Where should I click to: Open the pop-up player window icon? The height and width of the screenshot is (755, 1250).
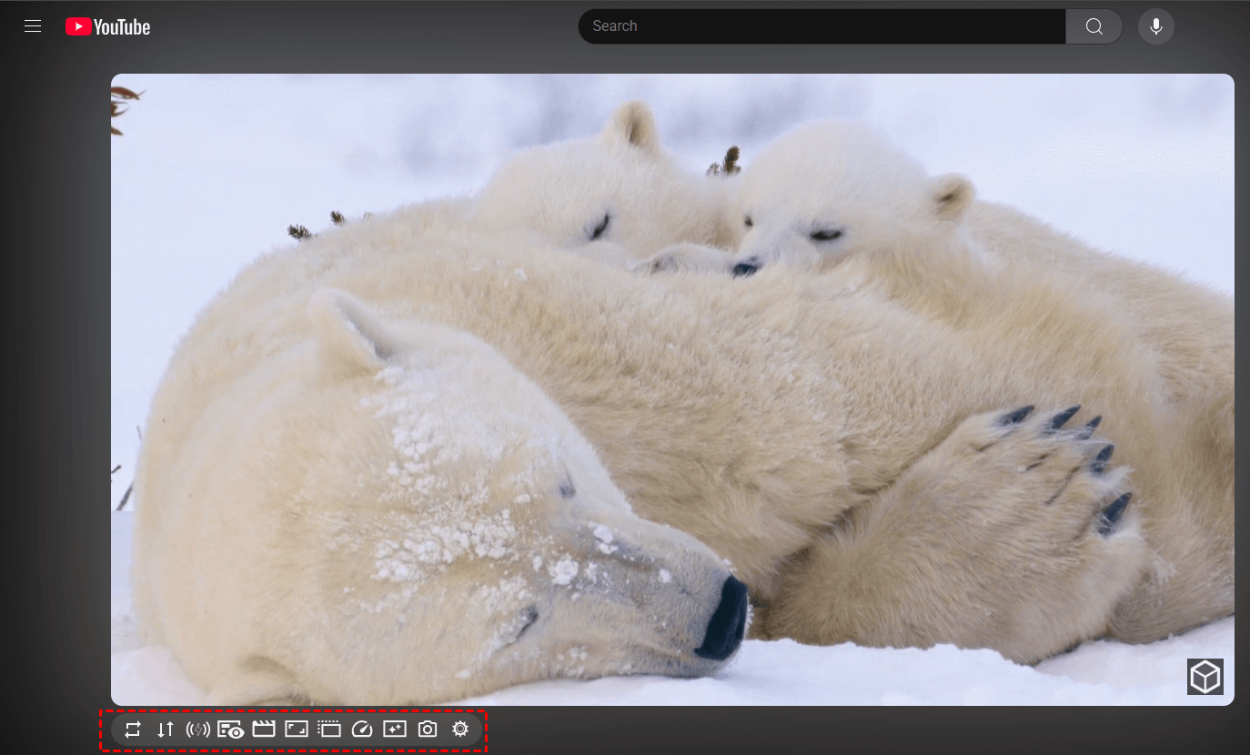click(328, 729)
